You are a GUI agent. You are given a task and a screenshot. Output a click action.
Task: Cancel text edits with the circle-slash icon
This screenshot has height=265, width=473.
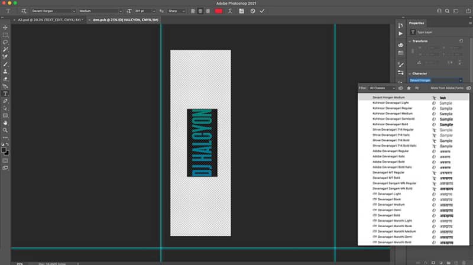(x=253, y=11)
